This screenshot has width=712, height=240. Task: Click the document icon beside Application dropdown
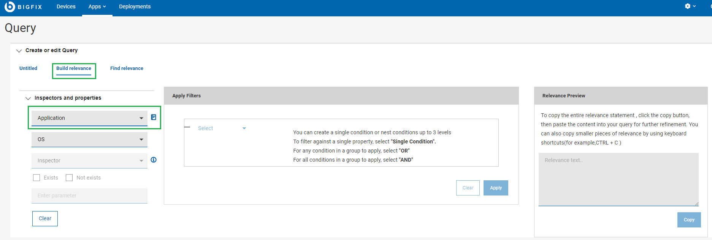click(x=154, y=117)
